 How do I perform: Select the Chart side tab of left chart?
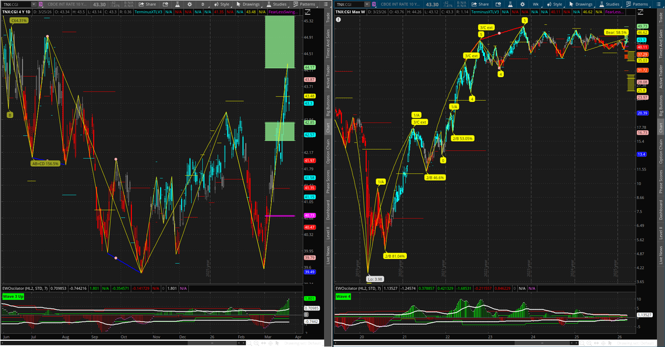pos(328,127)
